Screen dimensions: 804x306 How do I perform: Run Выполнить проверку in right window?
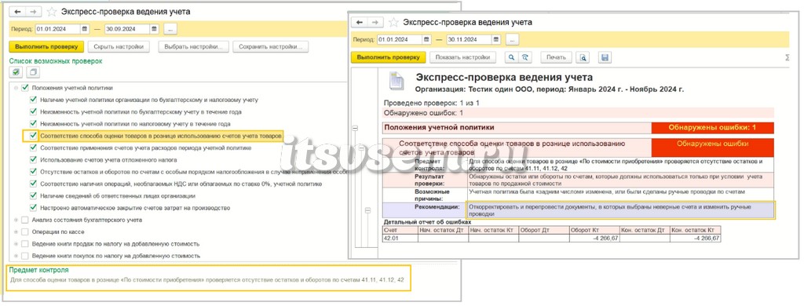(388, 57)
